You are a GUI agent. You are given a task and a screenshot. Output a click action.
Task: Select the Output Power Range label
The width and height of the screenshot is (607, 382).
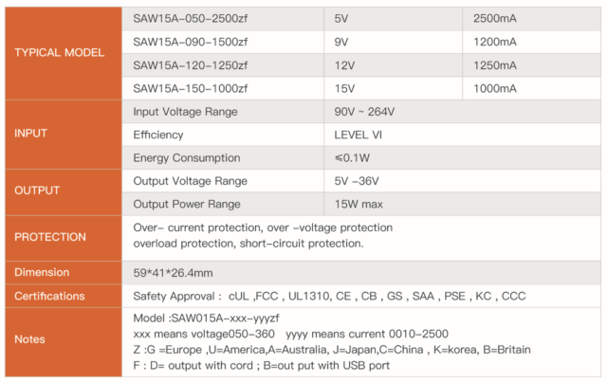[188, 203]
